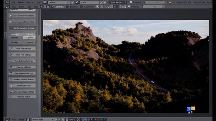Open the View mode dropdown in image editor
216x121 pixels.
click(71, 120)
